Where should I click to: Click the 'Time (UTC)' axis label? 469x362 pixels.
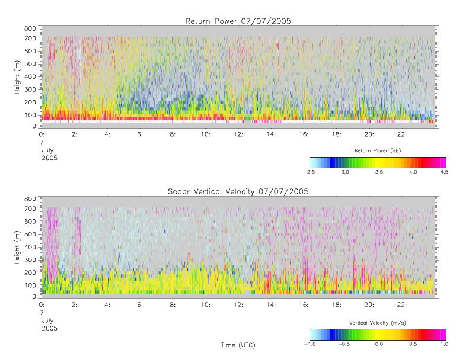pos(238,345)
